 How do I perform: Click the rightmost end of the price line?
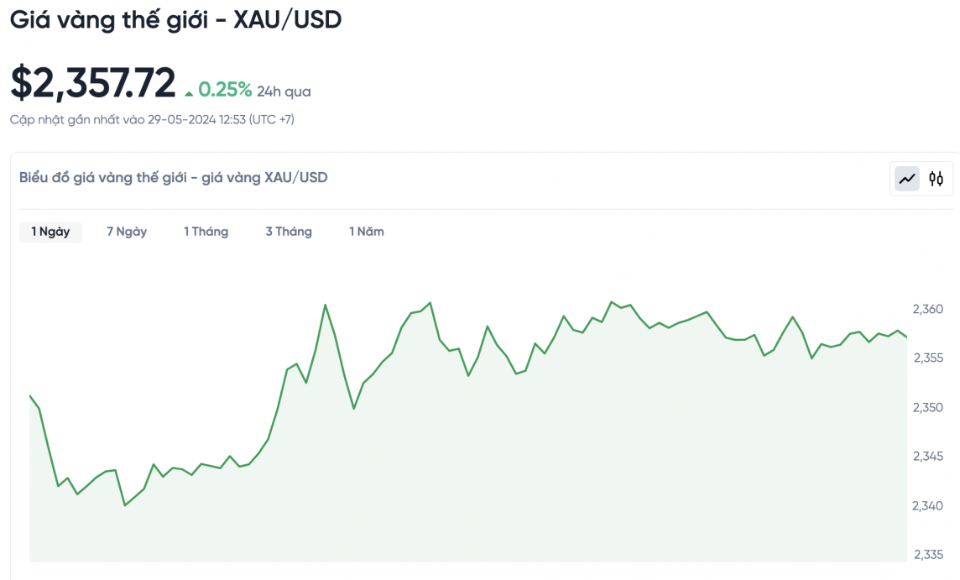[907, 337]
